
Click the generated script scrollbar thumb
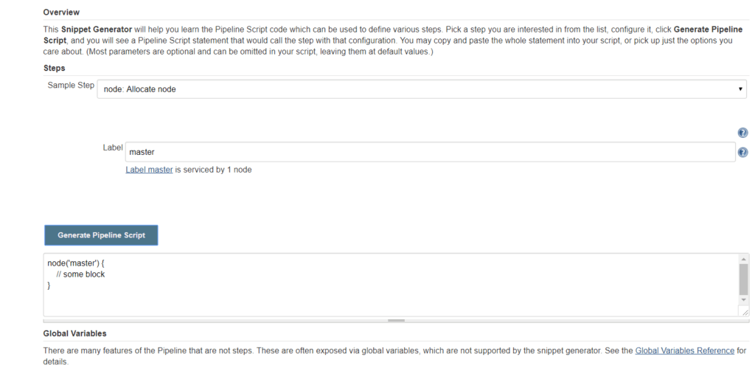pyautogui.click(x=744, y=279)
